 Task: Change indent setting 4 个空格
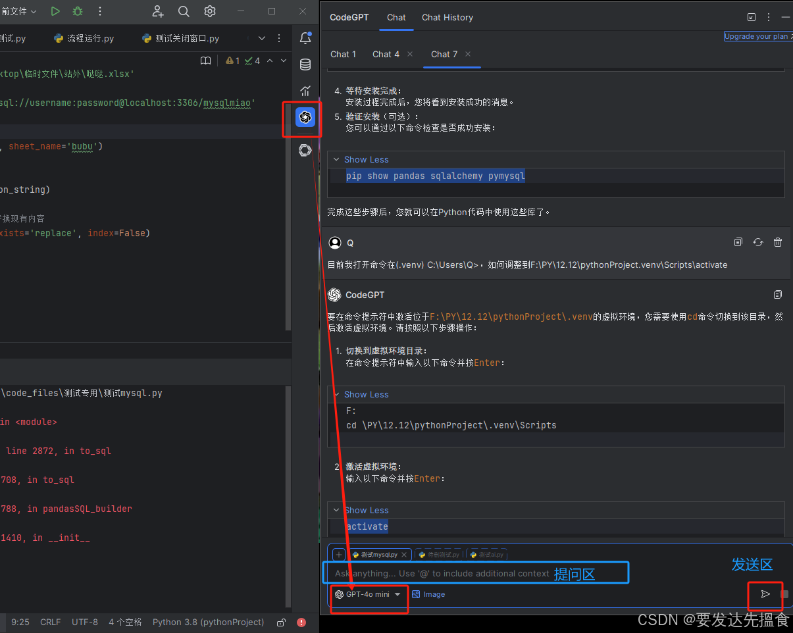[125, 622]
